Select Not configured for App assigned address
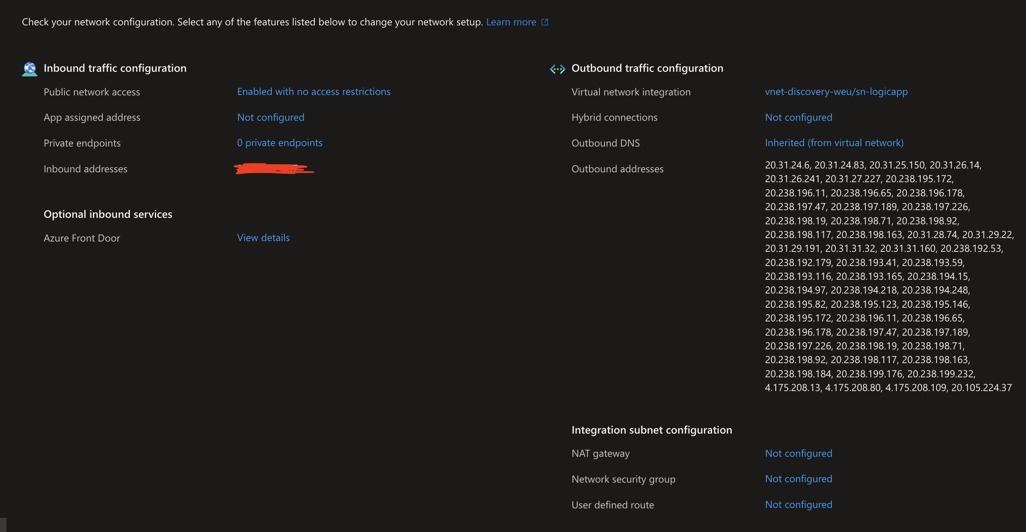Viewport: 1026px width, 532px height. 270,116
